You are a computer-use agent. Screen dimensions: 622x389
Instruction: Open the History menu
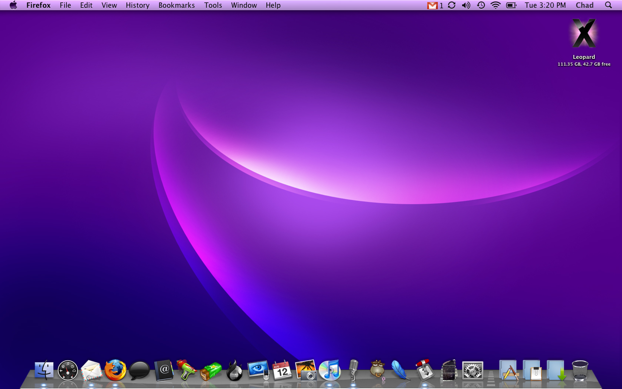[138, 5]
